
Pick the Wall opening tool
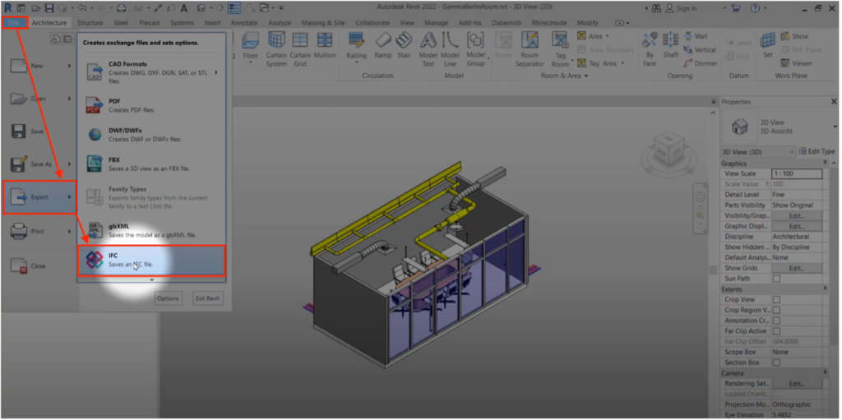tap(696, 36)
